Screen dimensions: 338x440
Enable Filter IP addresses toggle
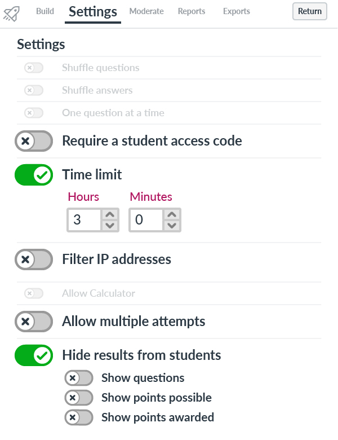(x=34, y=259)
